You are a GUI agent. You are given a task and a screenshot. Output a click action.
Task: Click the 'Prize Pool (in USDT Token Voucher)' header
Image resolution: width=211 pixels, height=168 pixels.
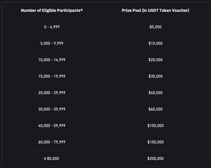point(155,10)
